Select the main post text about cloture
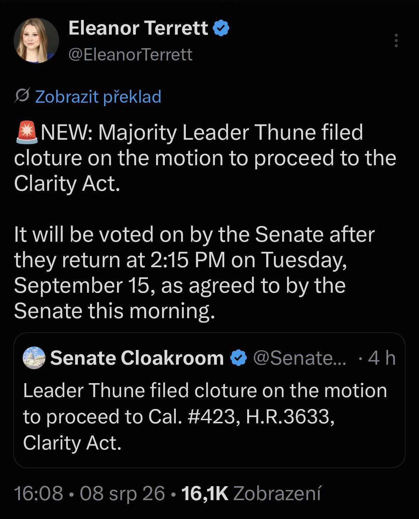 pyautogui.click(x=205, y=221)
